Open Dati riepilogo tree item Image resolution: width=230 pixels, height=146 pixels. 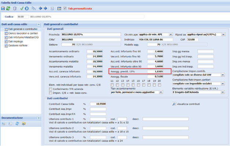point(15,41)
